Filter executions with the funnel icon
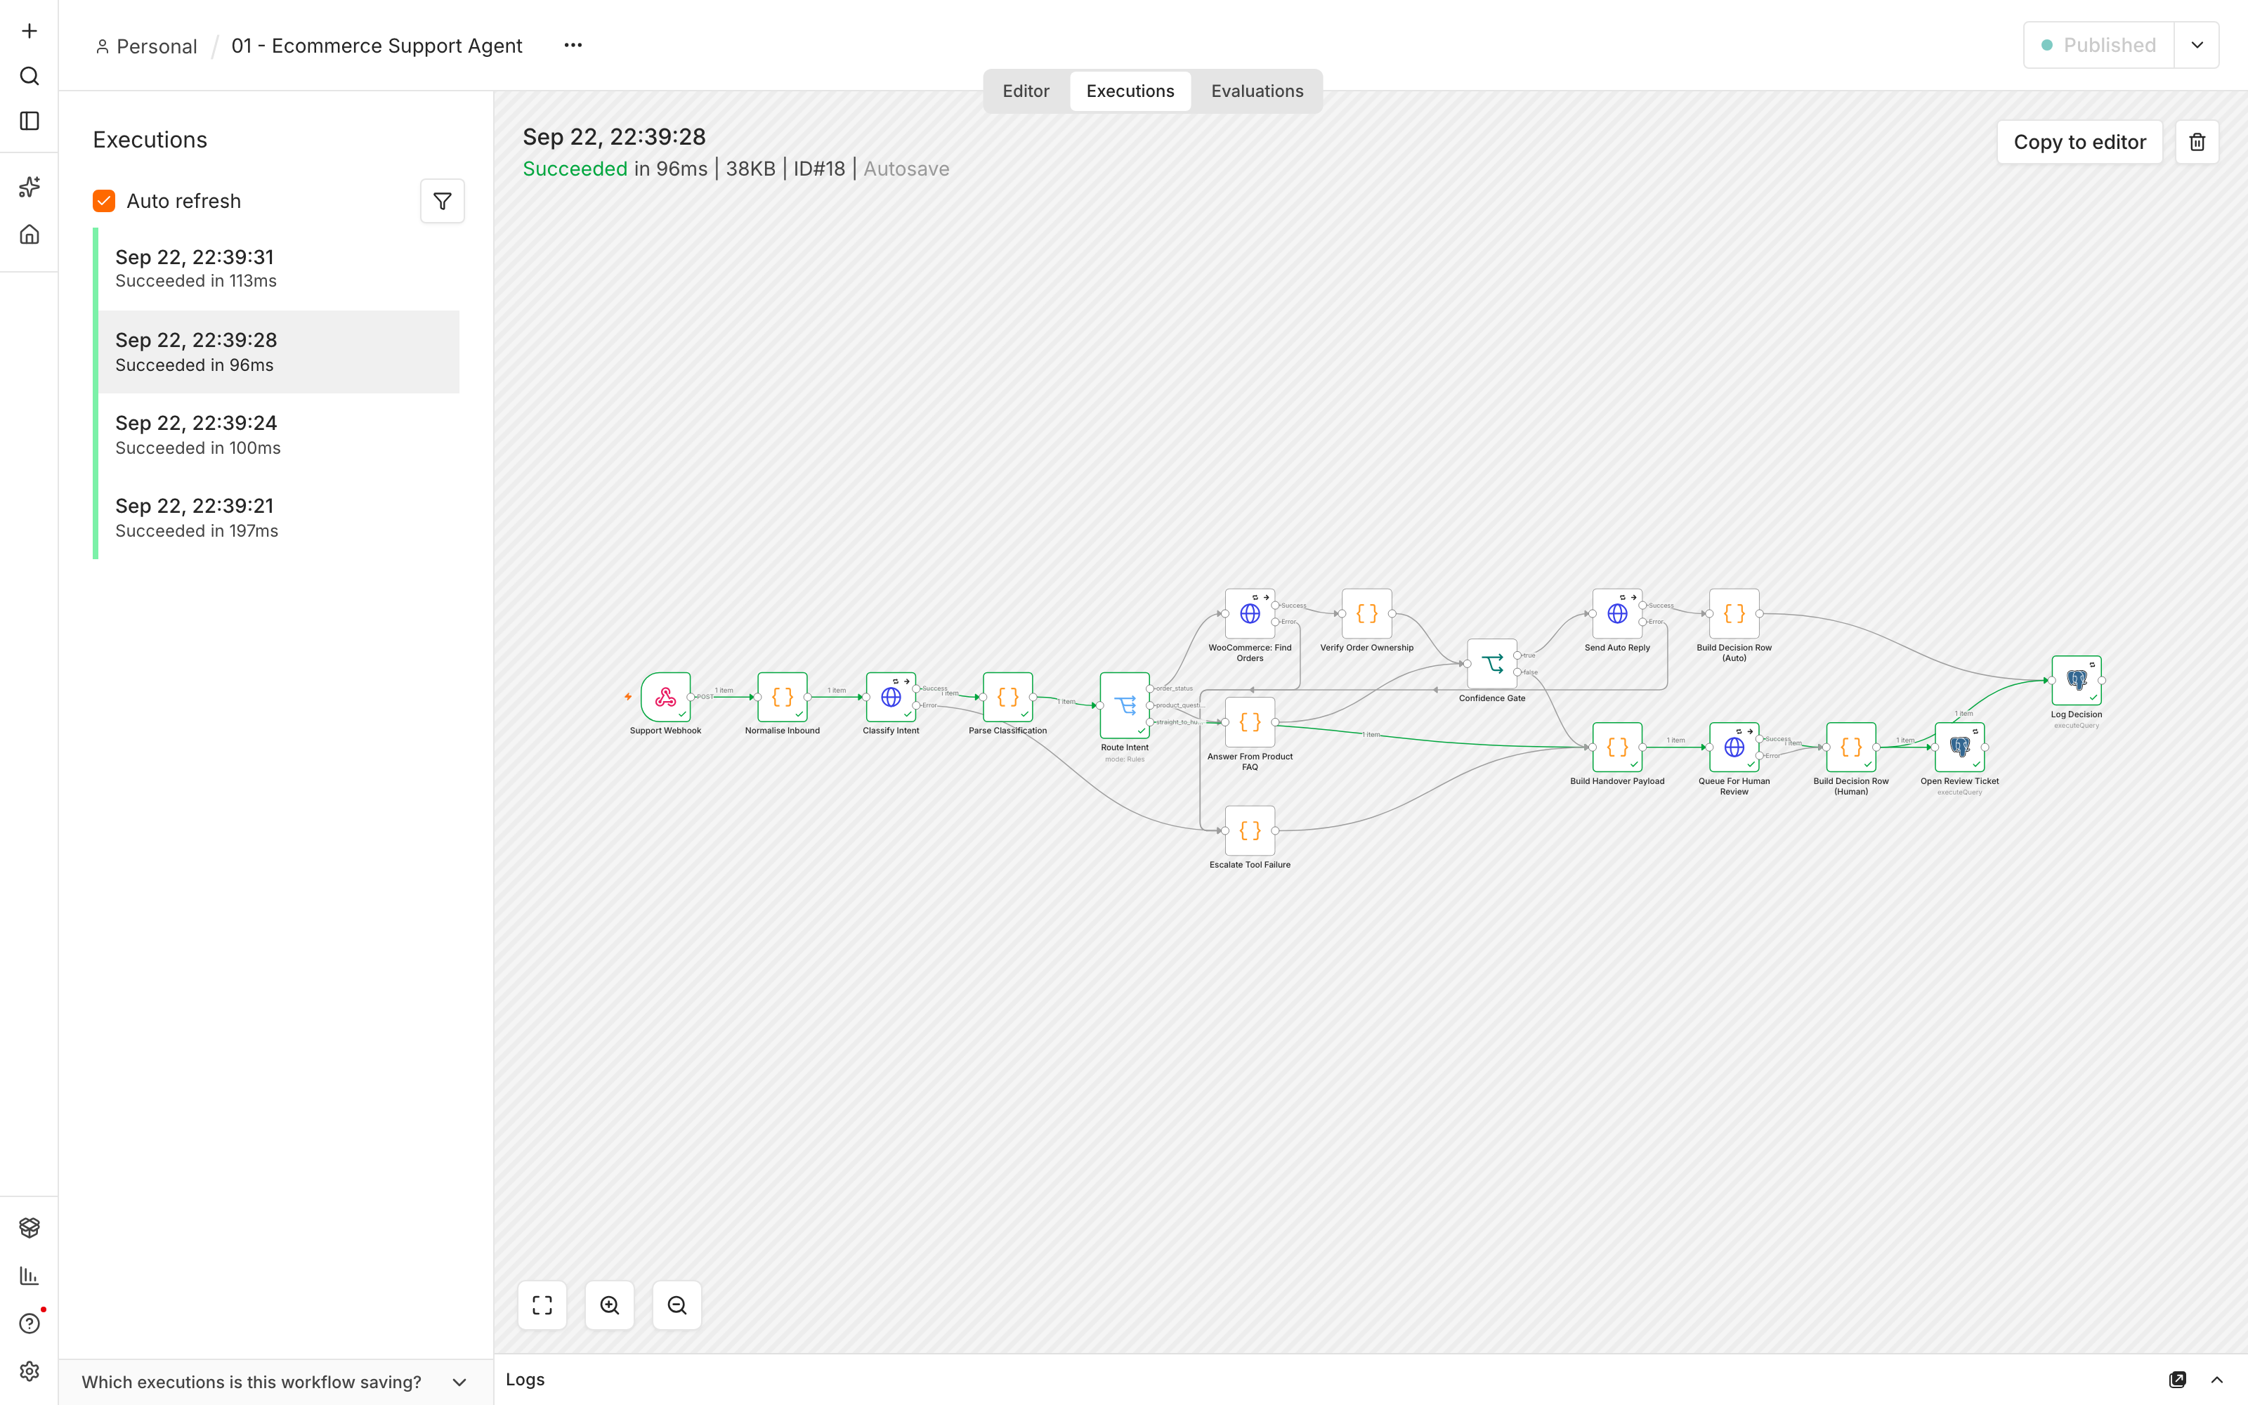This screenshot has width=2248, height=1405. pos(442,201)
